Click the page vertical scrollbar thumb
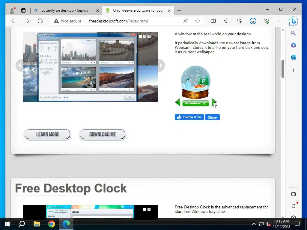The width and height of the screenshot is (307, 230). 283,69
